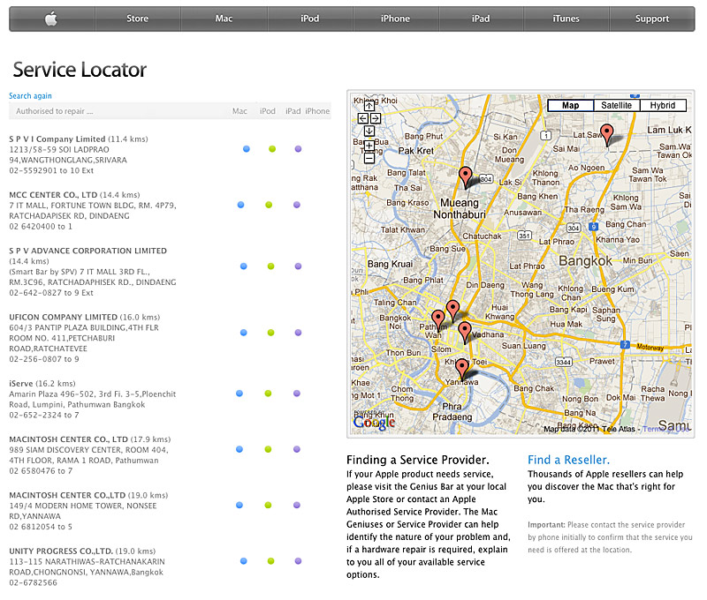Switch the map to Map view
This screenshot has width=707, height=600.
570,105
